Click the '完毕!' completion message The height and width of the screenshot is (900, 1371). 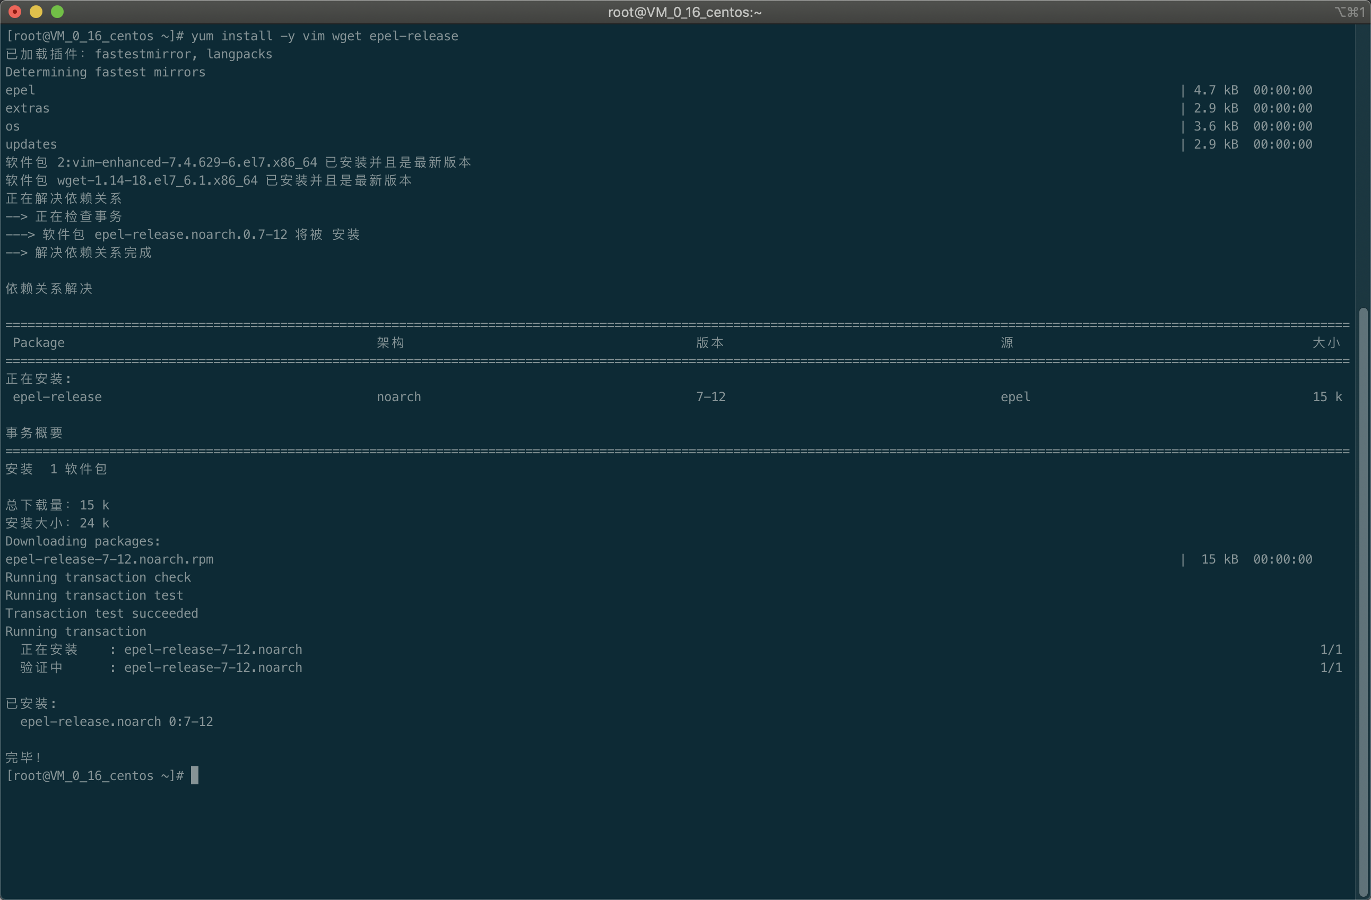coord(23,758)
